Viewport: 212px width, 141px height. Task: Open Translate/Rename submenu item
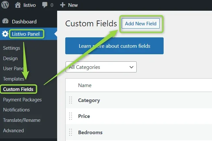coord(22,120)
